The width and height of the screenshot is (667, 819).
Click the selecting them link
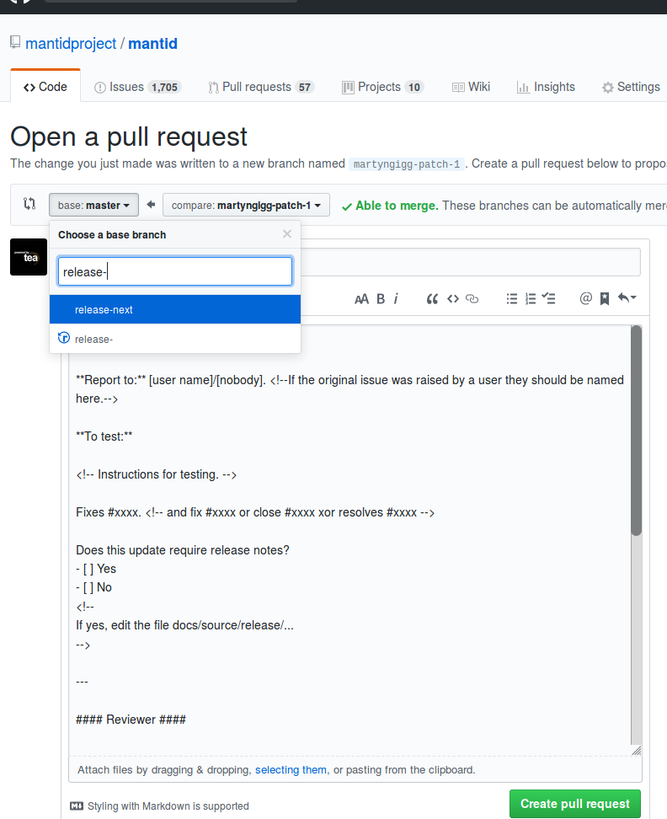[x=291, y=770]
